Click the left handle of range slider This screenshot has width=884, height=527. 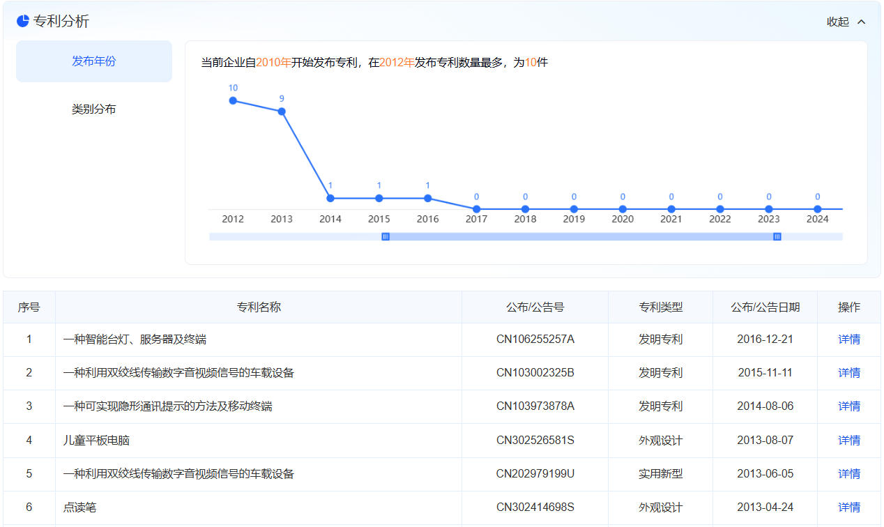click(x=386, y=237)
